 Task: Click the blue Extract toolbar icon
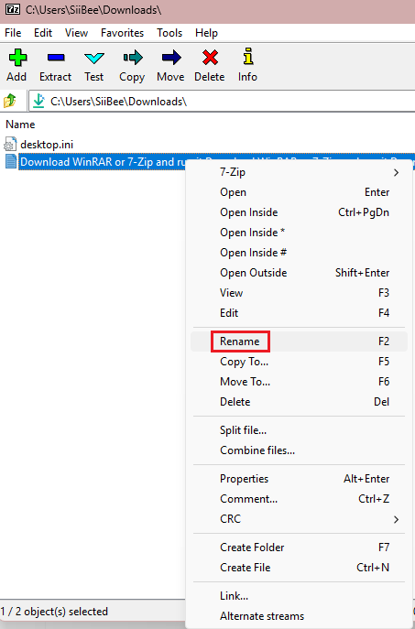click(x=55, y=58)
